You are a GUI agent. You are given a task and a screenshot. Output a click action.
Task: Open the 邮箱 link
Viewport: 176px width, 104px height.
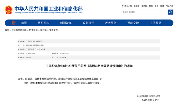[x=151, y=6]
